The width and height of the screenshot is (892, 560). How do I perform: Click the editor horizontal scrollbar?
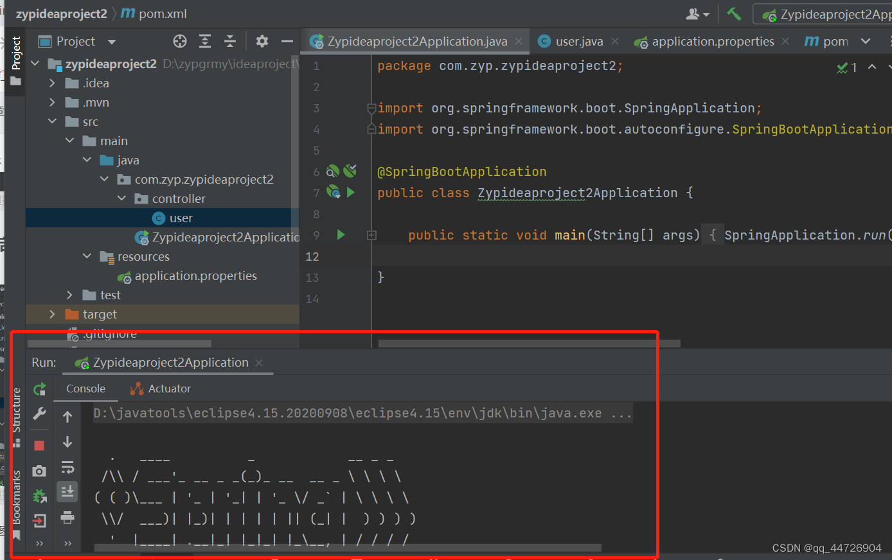[x=529, y=344]
